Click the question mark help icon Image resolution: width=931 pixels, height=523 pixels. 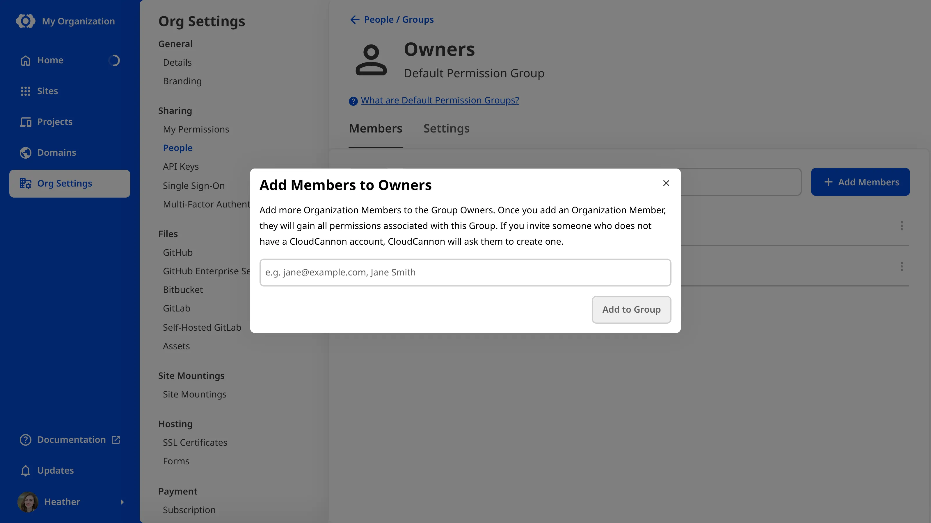(x=353, y=101)
